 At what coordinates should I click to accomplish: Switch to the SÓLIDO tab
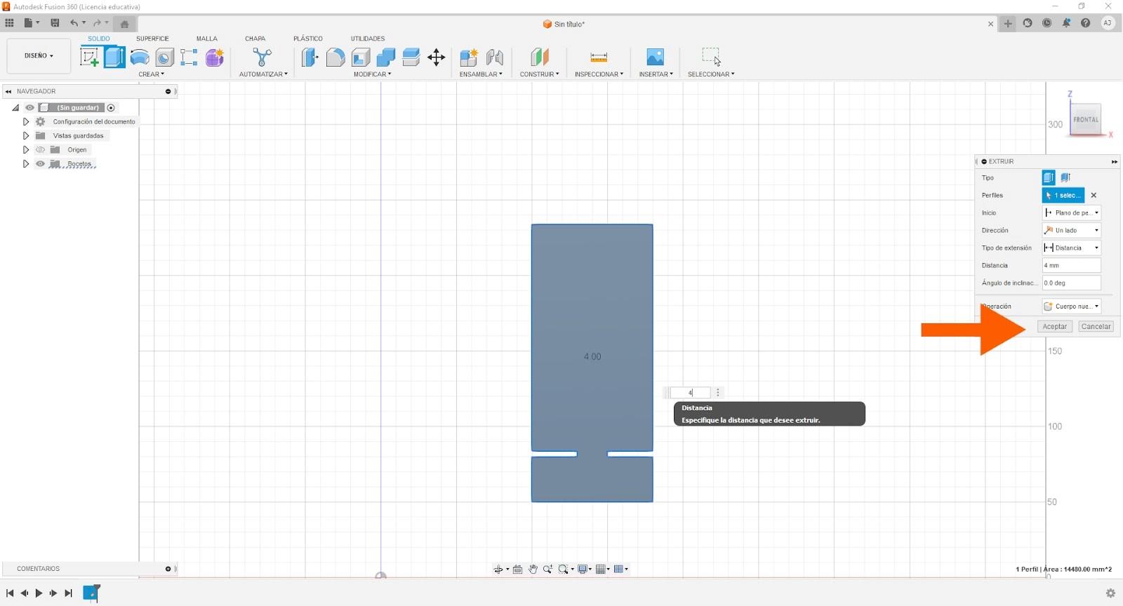98,39
